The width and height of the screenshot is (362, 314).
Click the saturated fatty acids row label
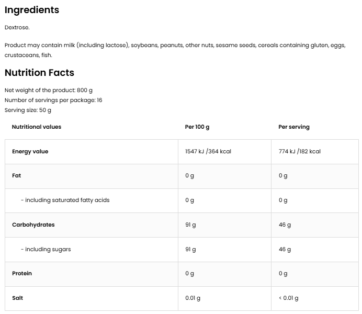(65, 200)
